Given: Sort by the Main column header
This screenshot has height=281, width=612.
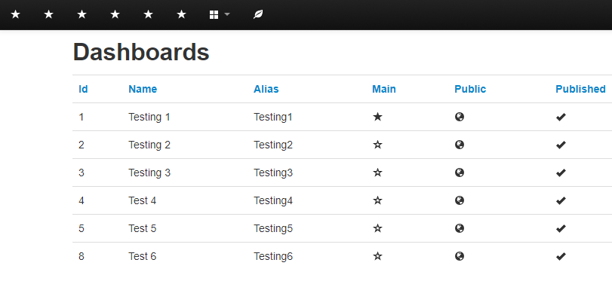Looking at the screenshot, I should 384,89.
